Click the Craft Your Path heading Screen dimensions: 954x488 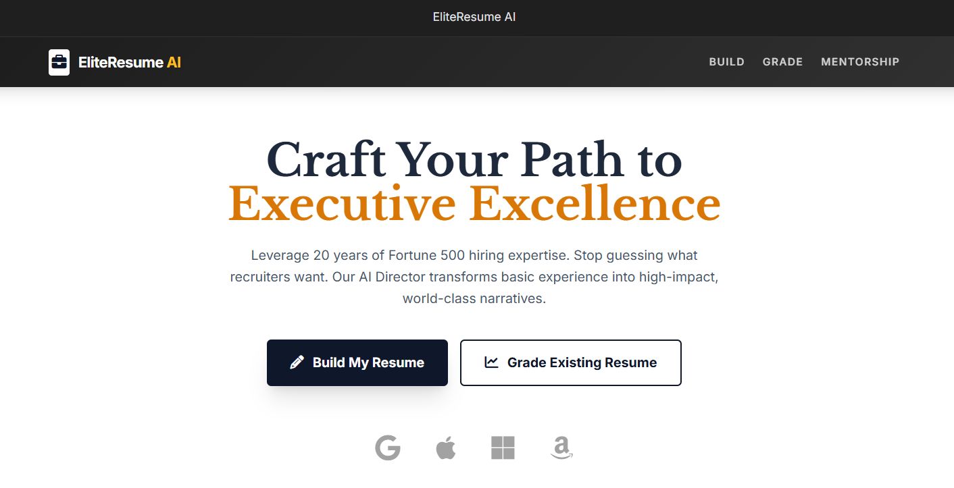click(x=474, y=160)
